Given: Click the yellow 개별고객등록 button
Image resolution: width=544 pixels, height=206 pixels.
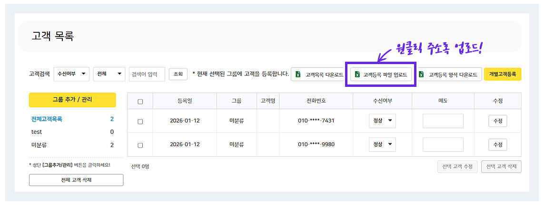Looking at the screenshot, I should [503, 74].
